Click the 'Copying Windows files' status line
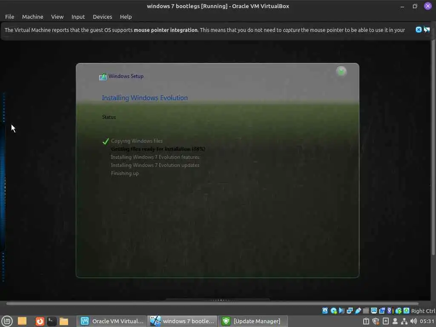This screenshot has width=436, height=327. pyautogui.click(x=137, y=141)
